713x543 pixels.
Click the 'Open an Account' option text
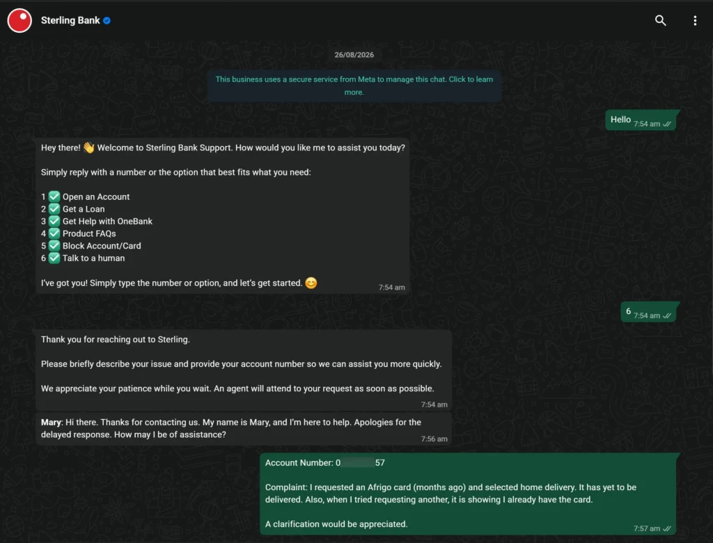96,197
